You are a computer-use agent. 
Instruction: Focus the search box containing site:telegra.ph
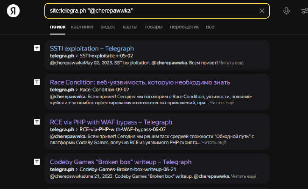coord(157,11)
